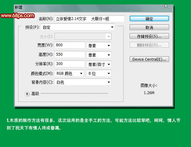Viewport: 191px width, 147px height.
Task: Expand the 高级 advanced section chevron
Action: coord(27,94)
